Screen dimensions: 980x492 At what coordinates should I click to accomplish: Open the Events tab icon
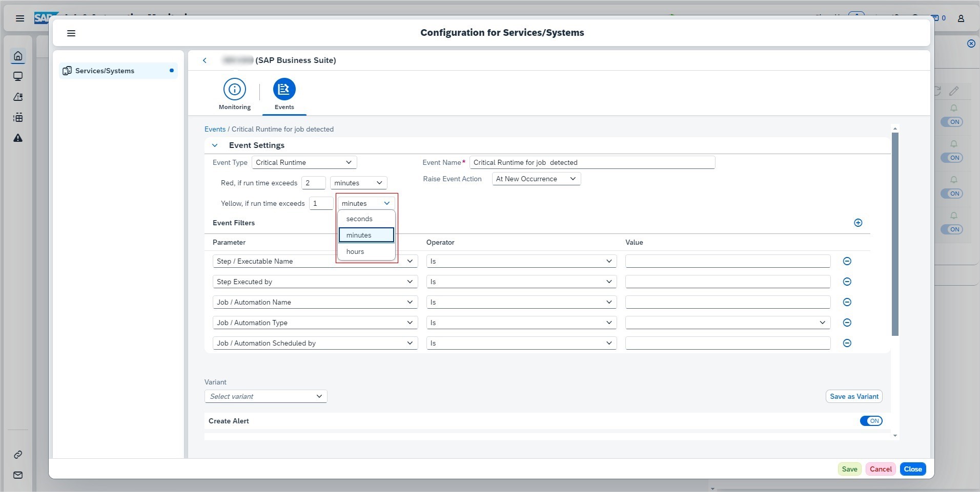point(284,90)
